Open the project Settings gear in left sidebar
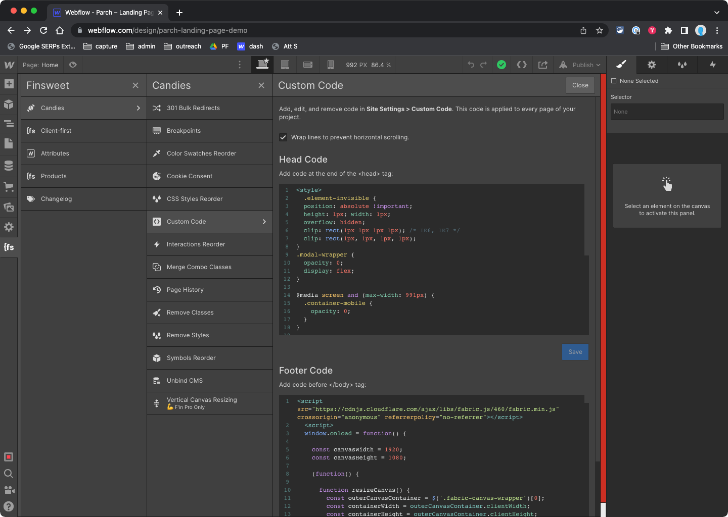This screenshot has width=728, height=517. click(9, 227)
